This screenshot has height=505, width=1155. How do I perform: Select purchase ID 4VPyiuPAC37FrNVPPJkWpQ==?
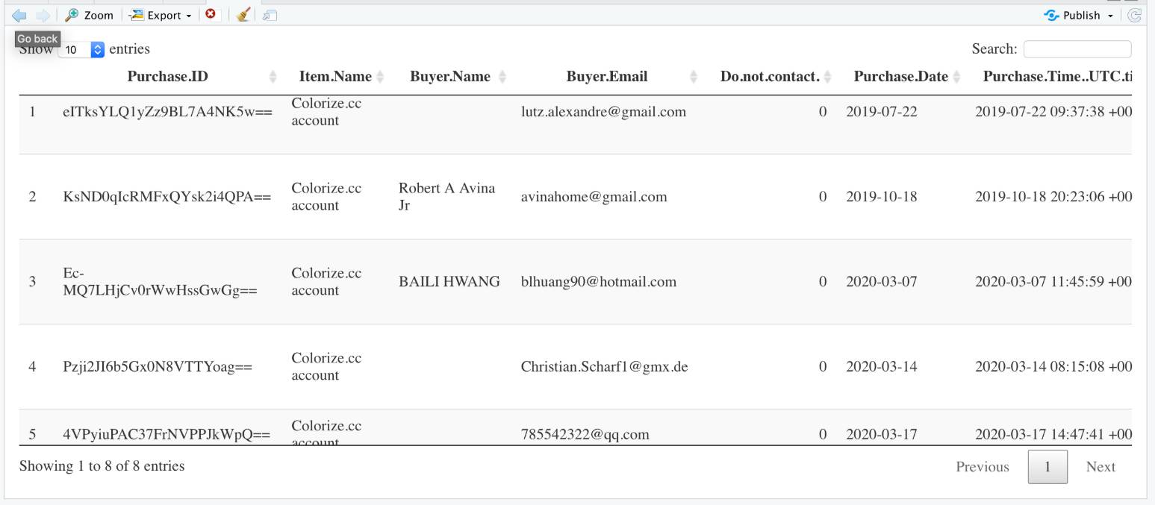[x=166, y=435]
